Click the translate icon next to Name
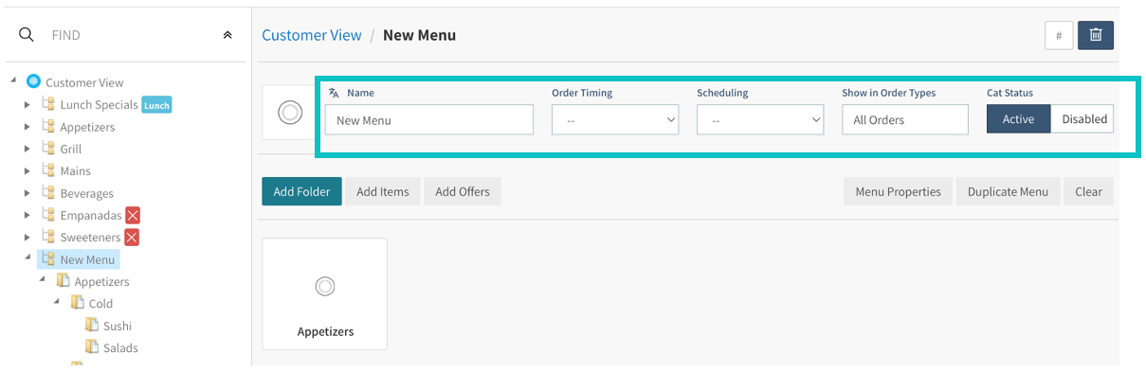The width and height of the screenshot is (1146, 372). click(334, 93)
